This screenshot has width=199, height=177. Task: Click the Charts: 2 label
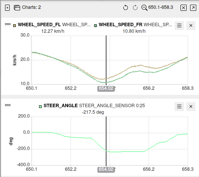pos(31,7)
